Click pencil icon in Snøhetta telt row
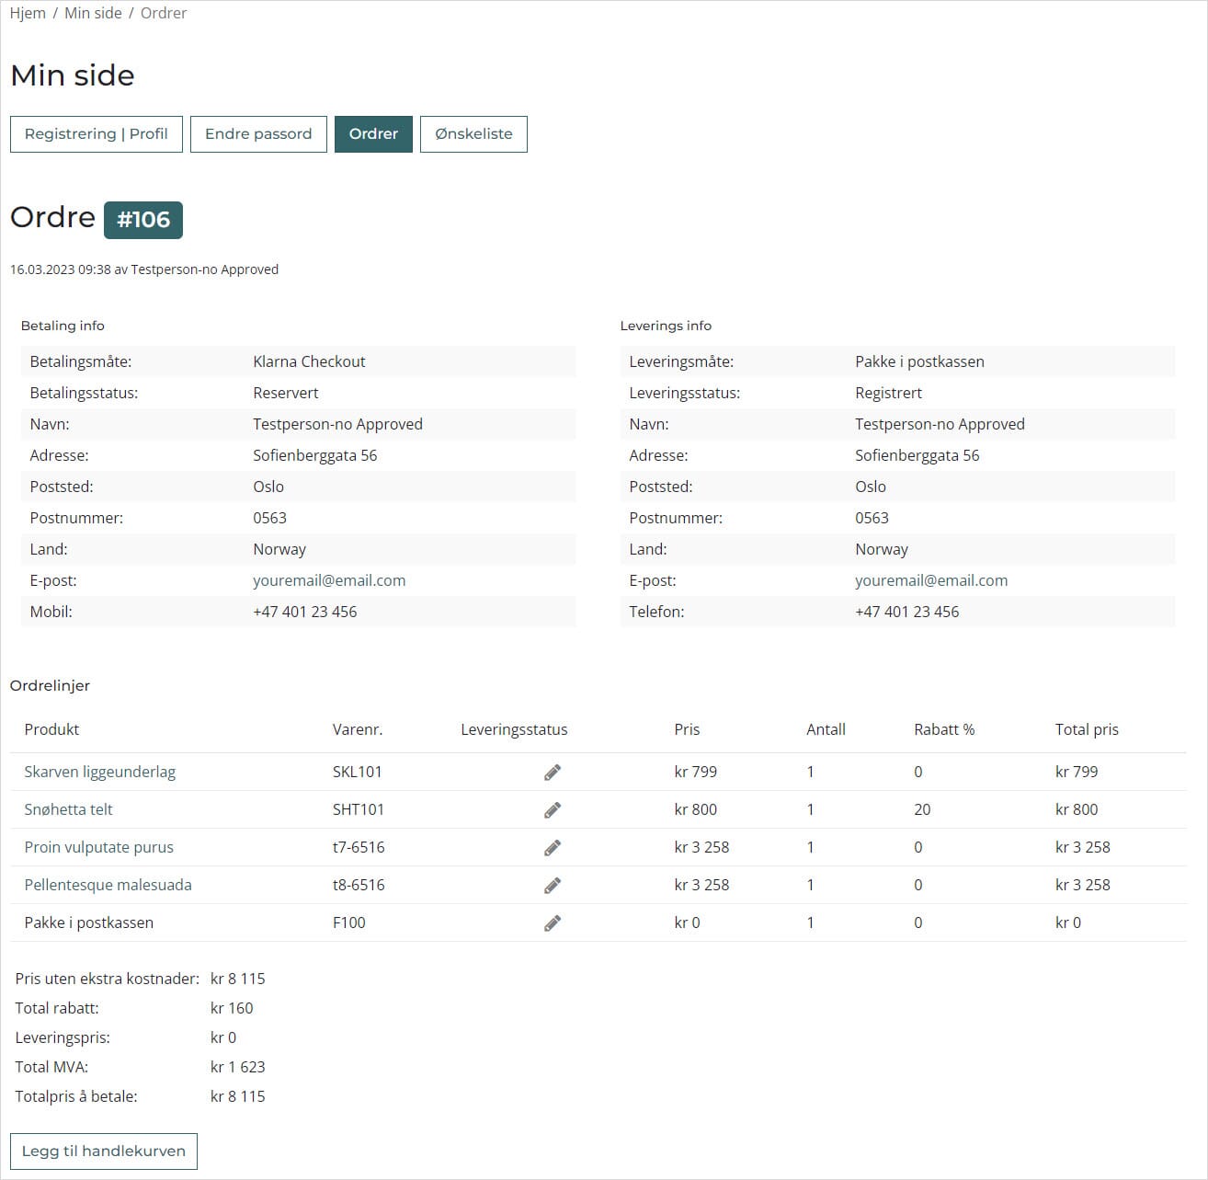The image size is (1208, 1180). click(552, 810)
